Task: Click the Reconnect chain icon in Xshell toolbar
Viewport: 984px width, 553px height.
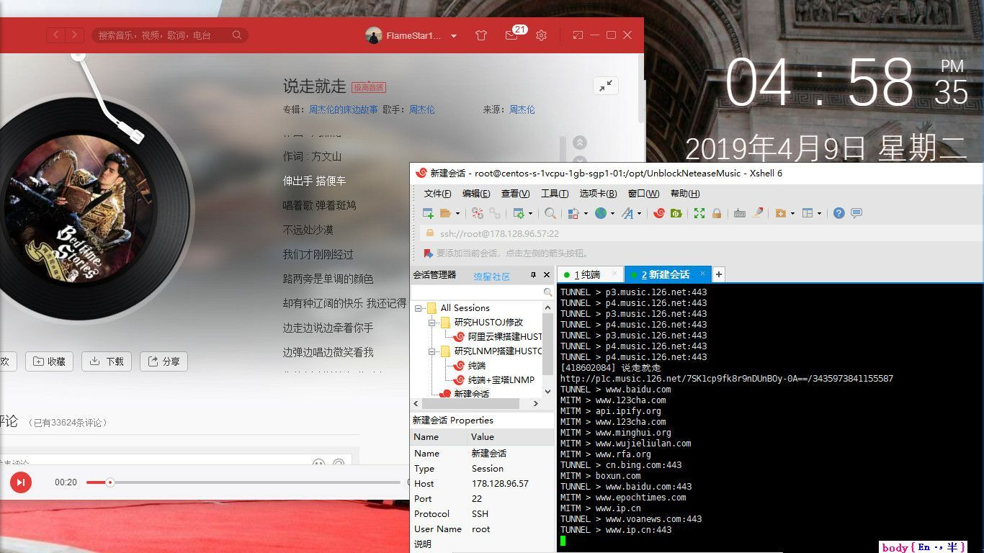Action: tap(495, 213)
